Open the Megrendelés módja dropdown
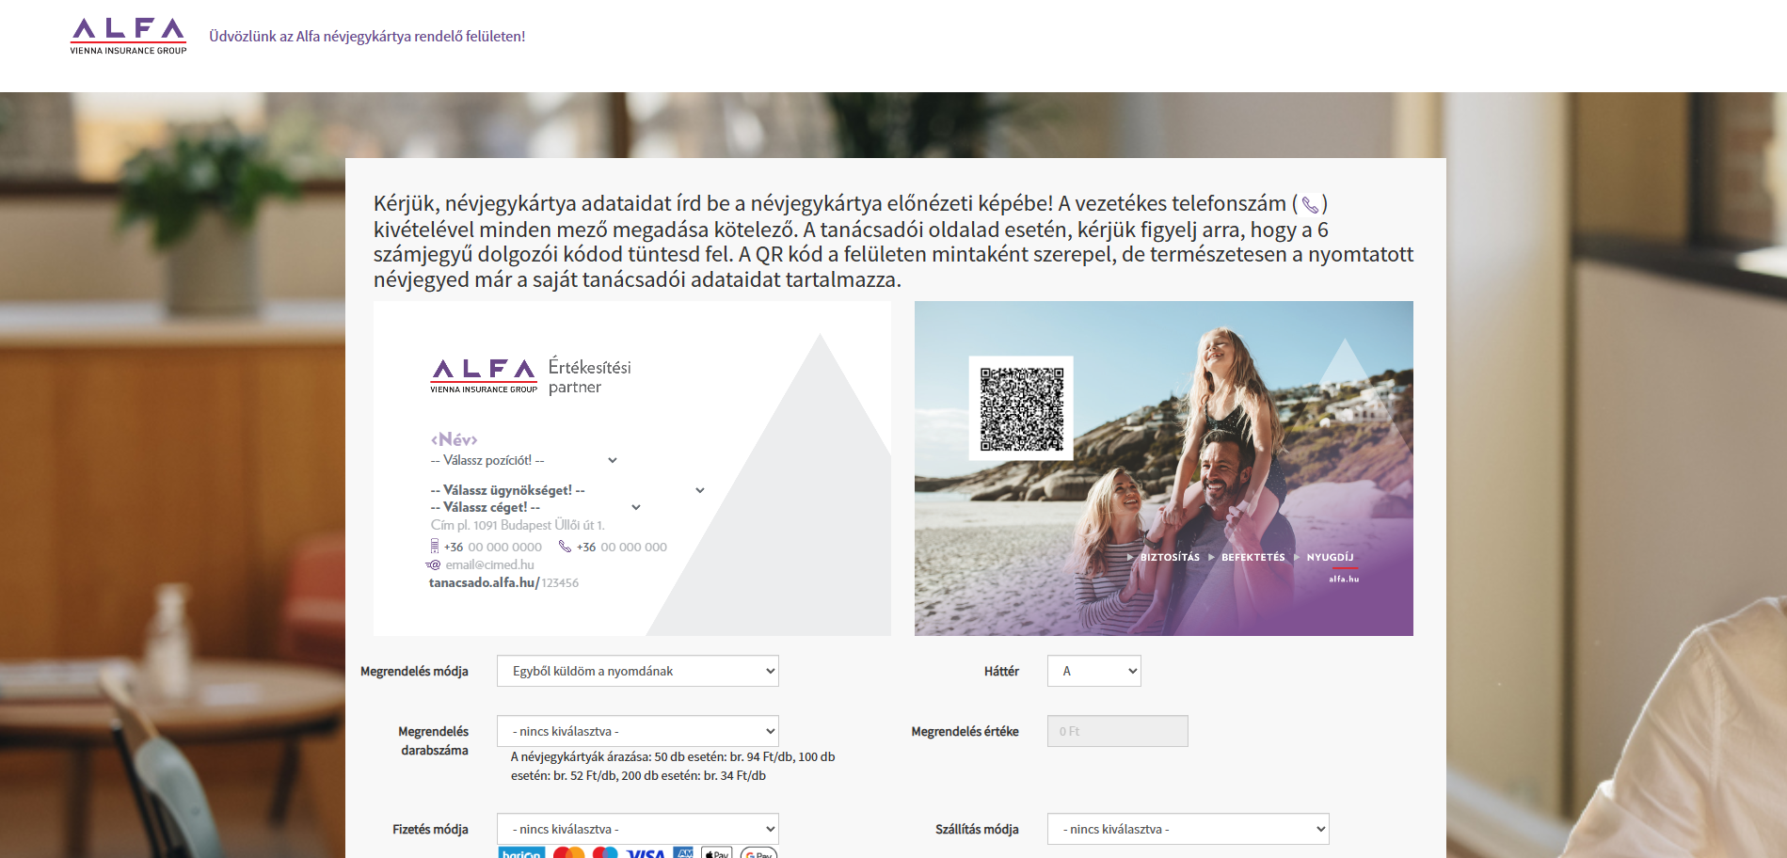This screenshot has height=858, width=1787. pyautogui.click(x=638, y=671)
